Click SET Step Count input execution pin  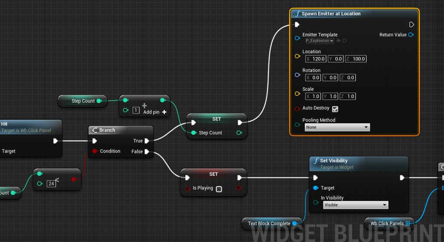click(193, 123)
